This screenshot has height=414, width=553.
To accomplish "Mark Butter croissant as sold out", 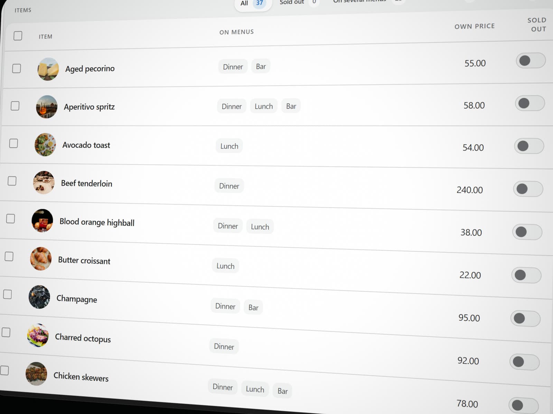I will [526, 275].
